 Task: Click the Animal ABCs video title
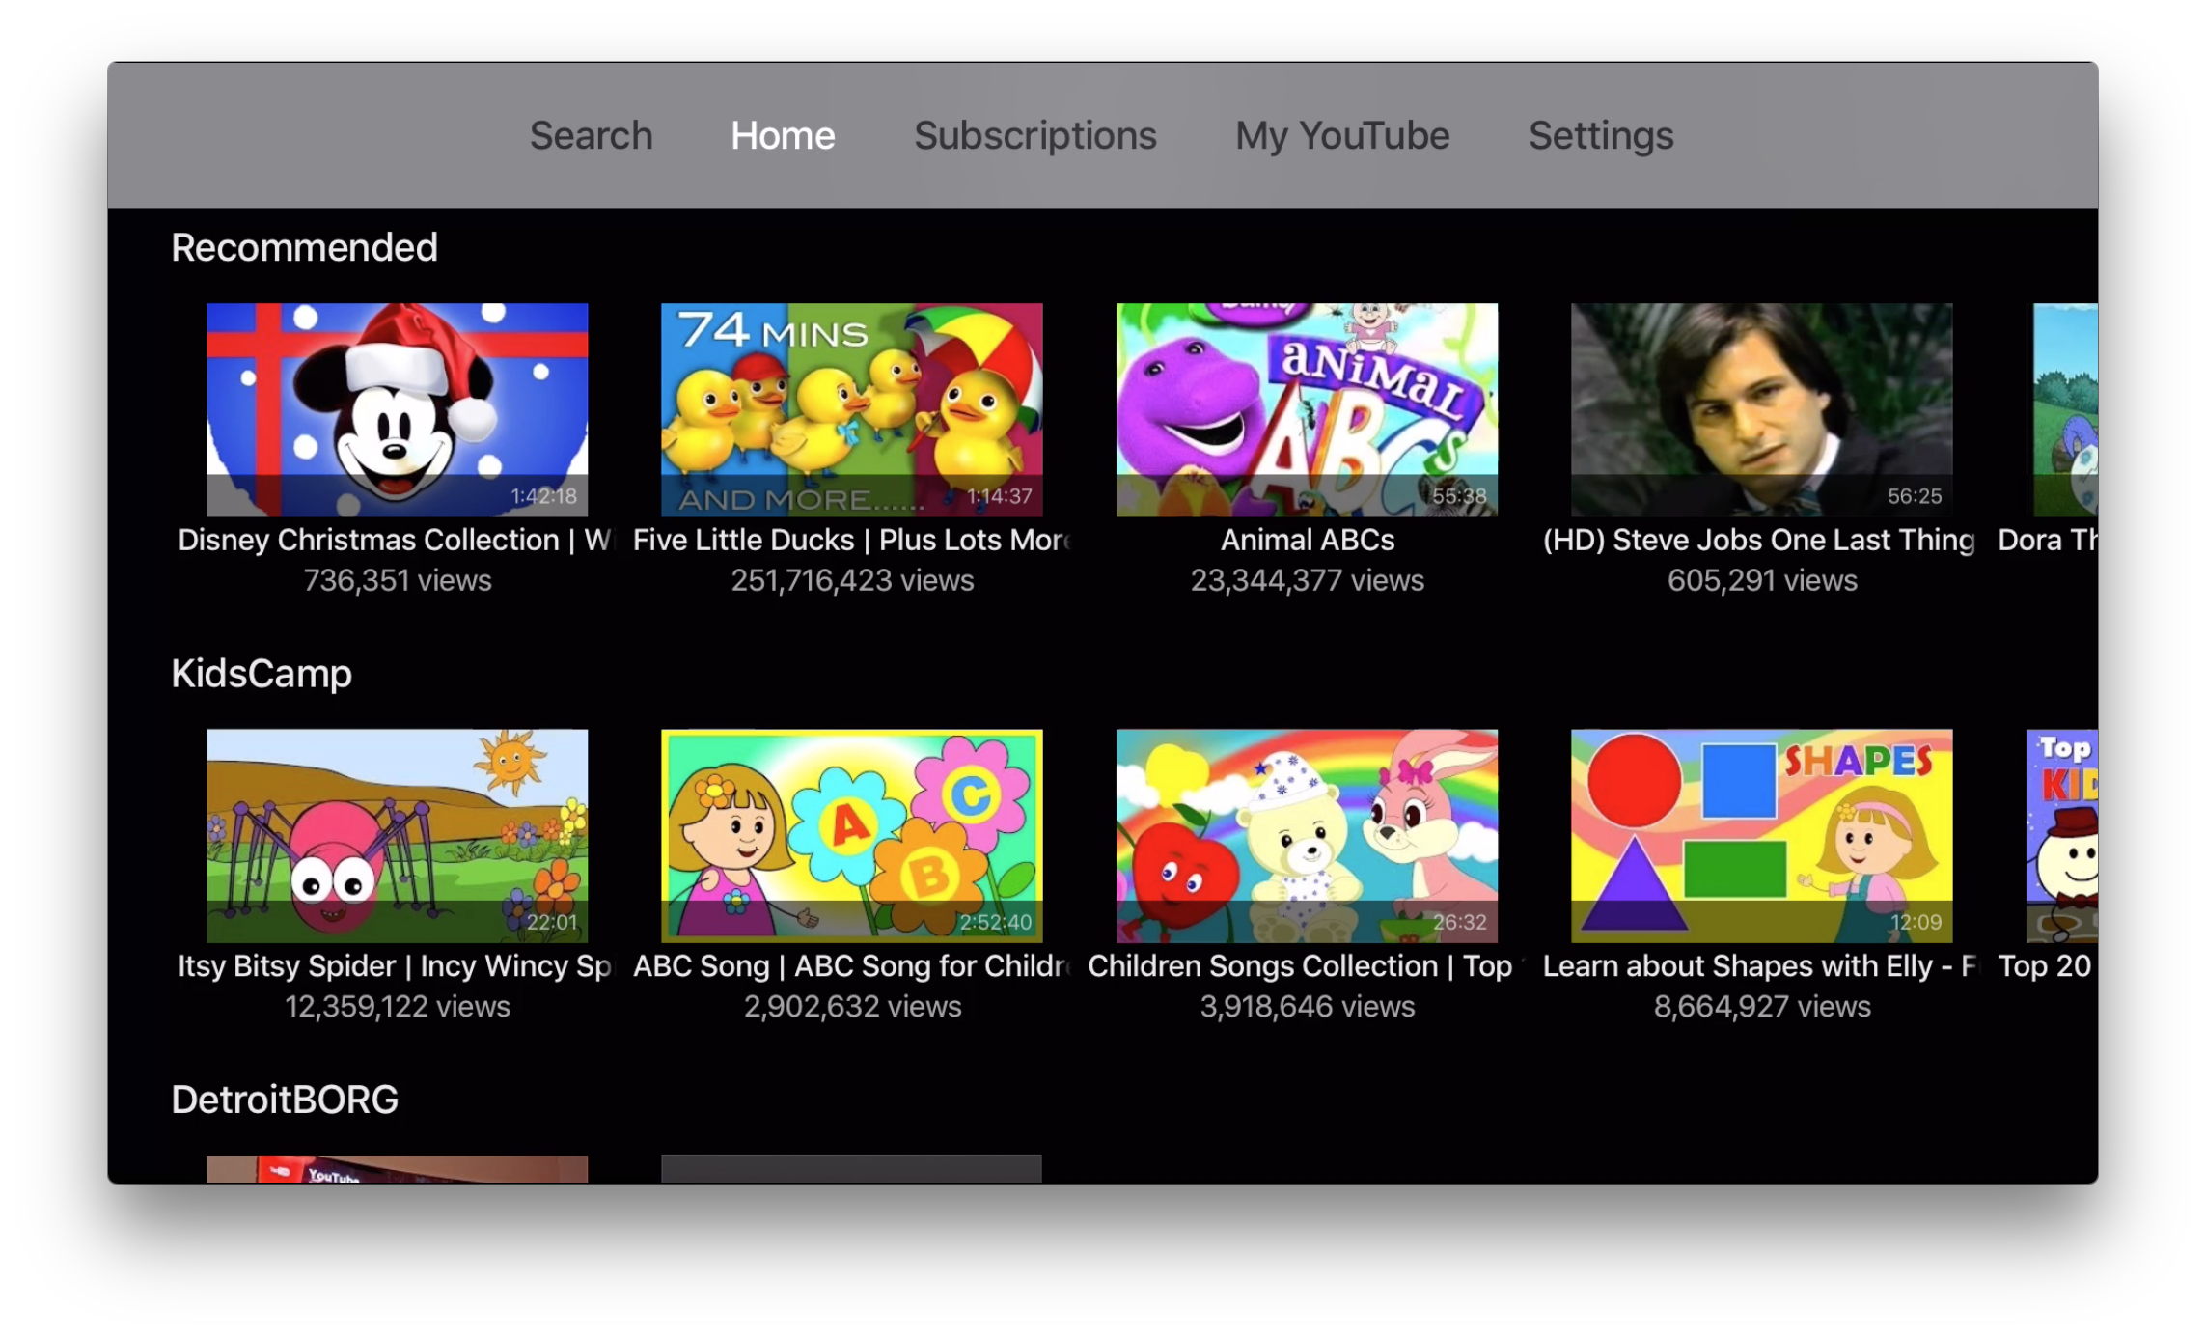pos(1307,540)
